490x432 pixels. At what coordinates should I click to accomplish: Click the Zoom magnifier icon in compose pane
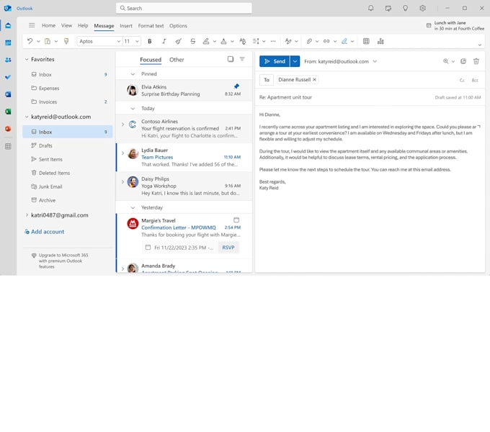pyautogui.click(x=446, y=61)
